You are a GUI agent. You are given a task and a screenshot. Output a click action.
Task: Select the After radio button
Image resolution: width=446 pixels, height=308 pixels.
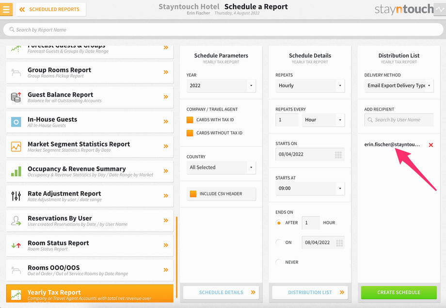[279, 223]
